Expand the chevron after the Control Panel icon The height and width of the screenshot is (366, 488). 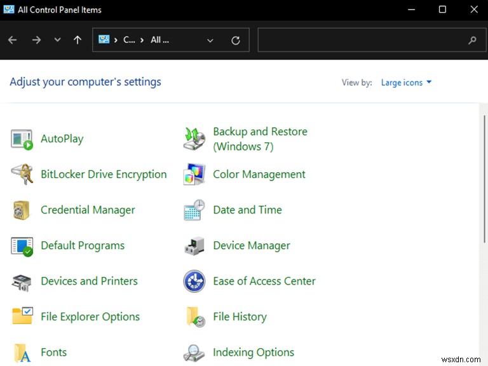pyautogui.click(x=116, y=40)
